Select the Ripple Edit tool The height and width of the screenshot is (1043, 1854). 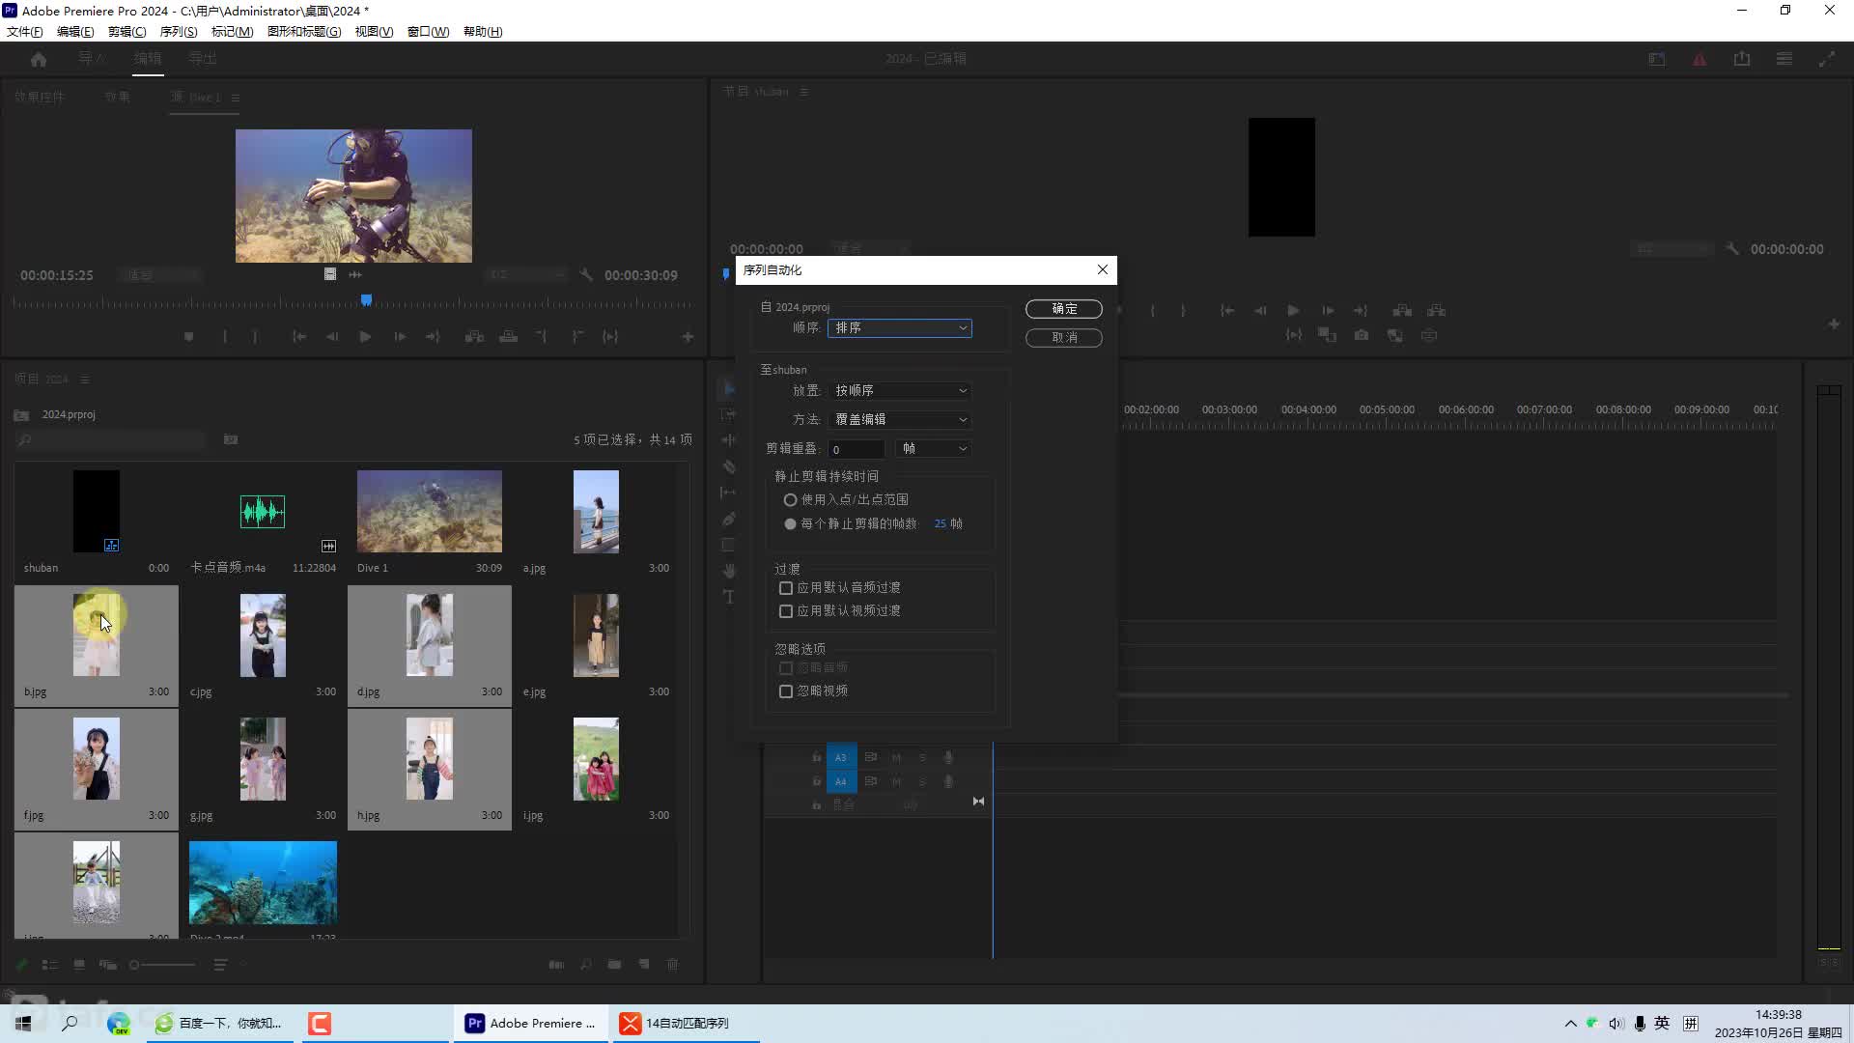pos(729,439)
